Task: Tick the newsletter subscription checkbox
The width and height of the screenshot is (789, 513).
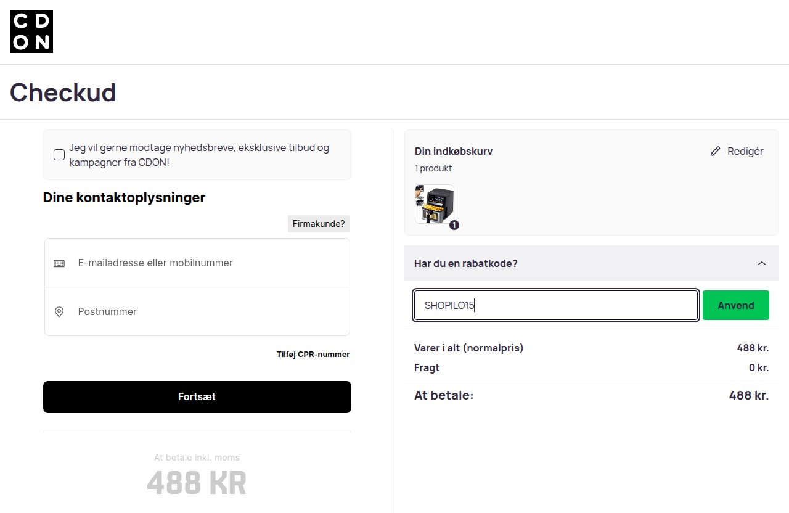Action: tap(59, 155)
